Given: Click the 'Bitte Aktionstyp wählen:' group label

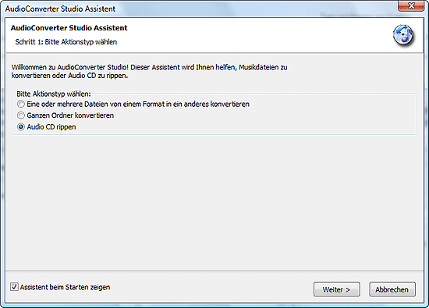Looking at the screenshot, I should 53,94.
